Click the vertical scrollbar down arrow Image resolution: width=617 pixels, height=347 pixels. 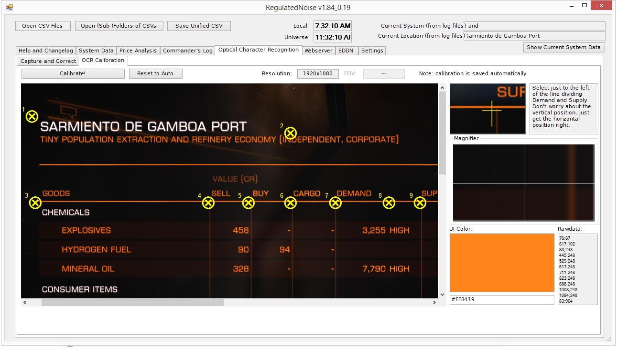point(442,295)
